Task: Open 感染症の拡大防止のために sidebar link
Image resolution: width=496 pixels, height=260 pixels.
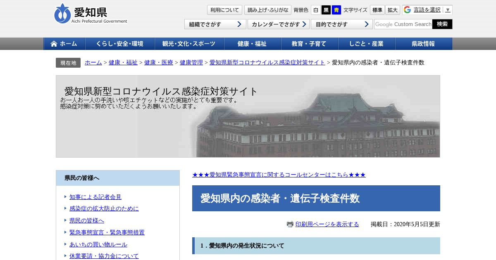Action: tap(104, 208)
